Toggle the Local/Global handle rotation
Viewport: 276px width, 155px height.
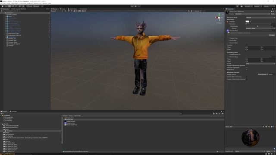36,6
